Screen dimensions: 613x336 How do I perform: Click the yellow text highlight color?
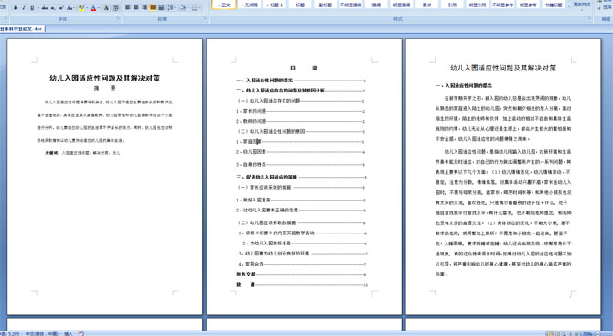click(81, 8)
